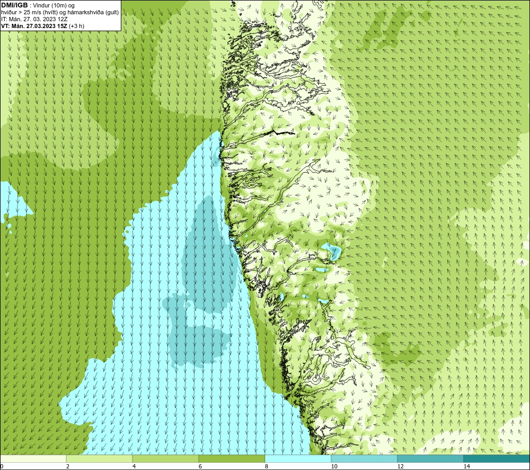530x470 pixels.
Task: Click the legend scale label "4"
Action: pos(134,466)
